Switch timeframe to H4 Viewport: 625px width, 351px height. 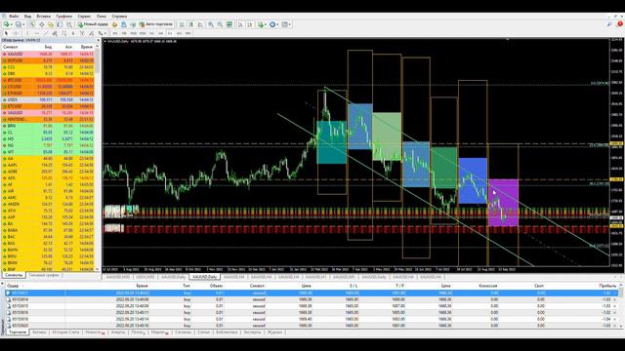click(160, 33)
